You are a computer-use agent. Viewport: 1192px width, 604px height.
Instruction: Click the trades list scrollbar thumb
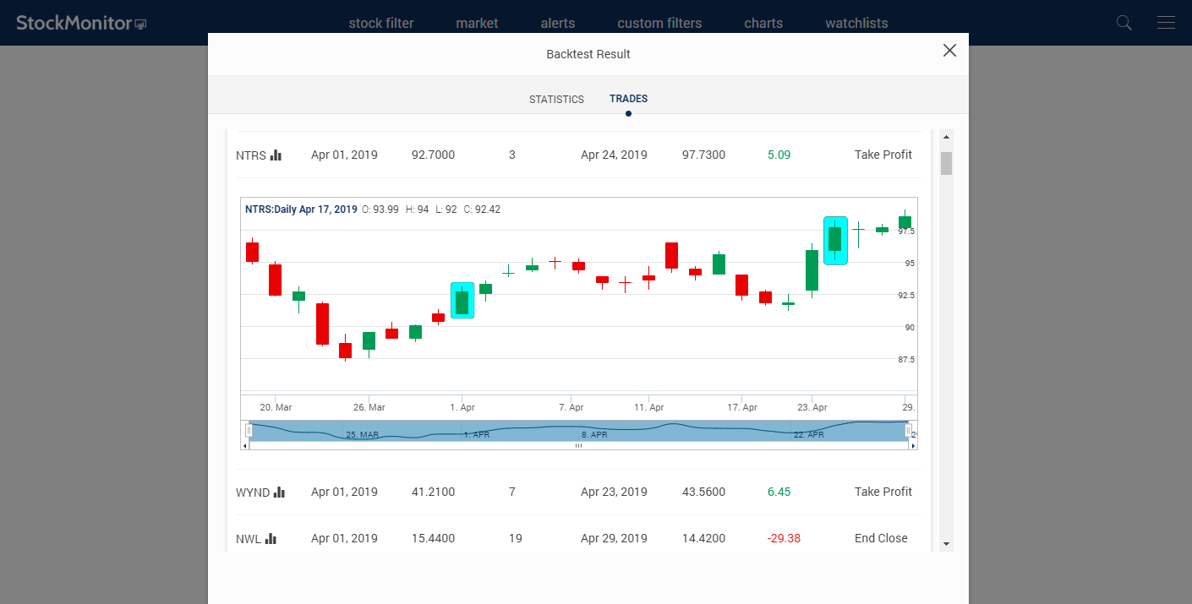(x=946, y=163)
